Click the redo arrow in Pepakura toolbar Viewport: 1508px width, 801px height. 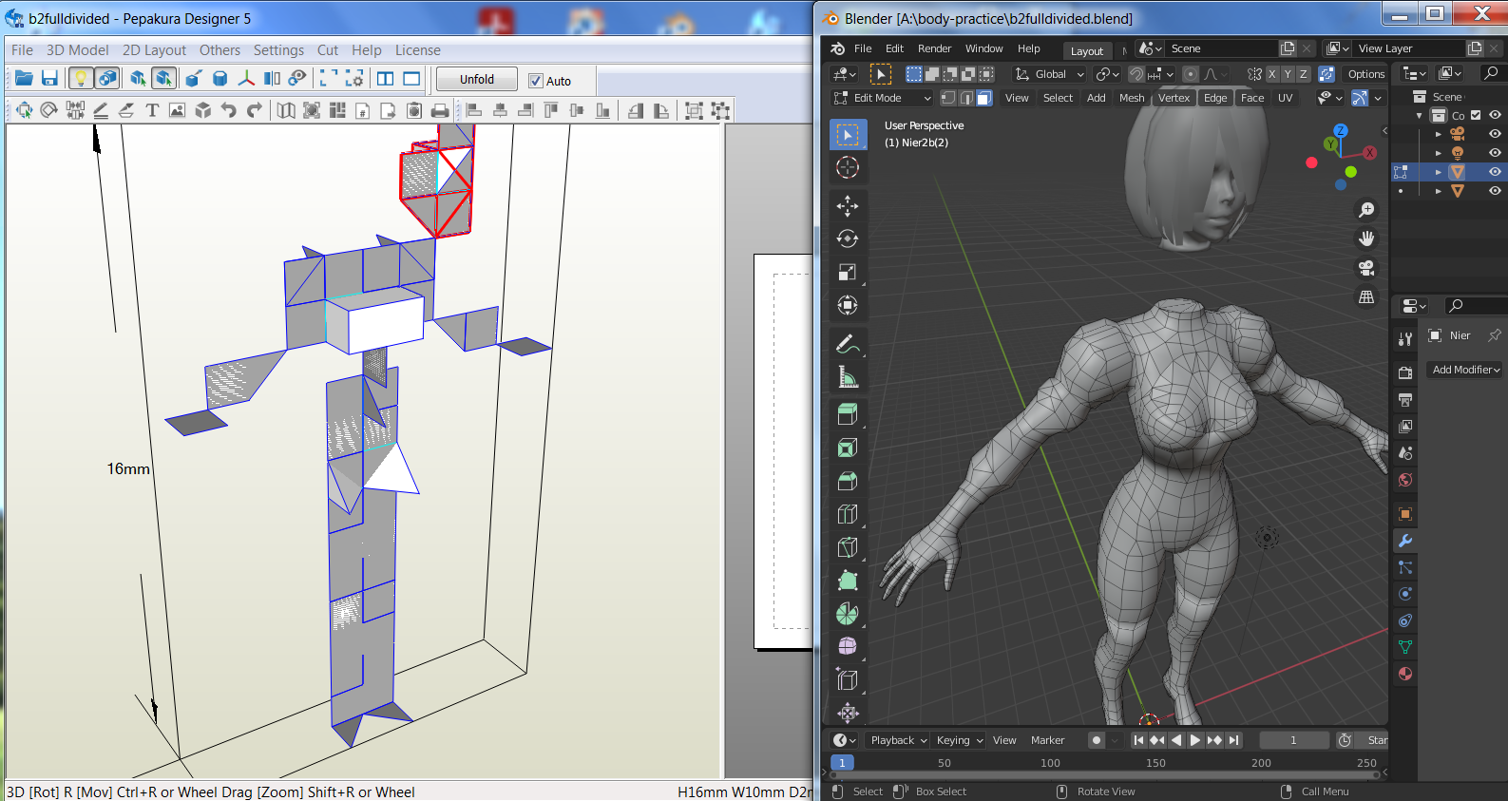coord(254,111)
